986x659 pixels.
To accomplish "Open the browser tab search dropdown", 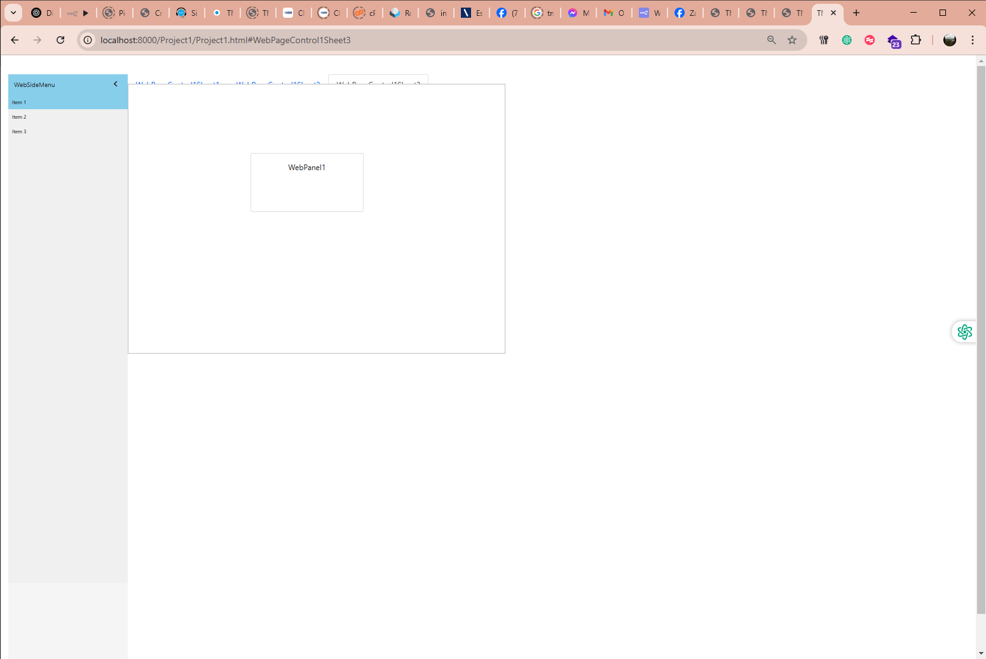I will tap(13, 13).
